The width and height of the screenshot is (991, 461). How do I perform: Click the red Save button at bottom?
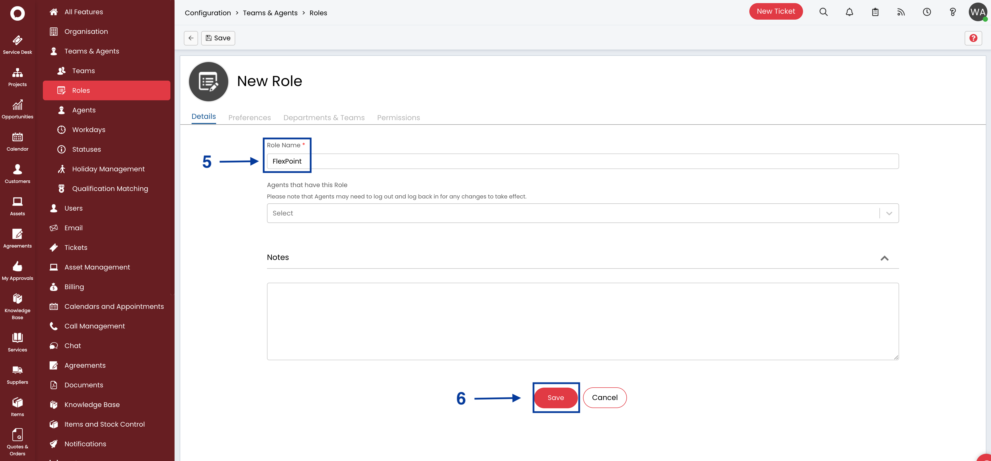click(x=555, y=397)
